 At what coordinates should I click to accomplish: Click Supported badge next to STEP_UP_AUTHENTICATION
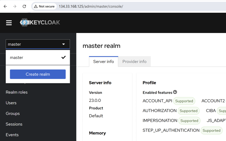coord(211,130)
